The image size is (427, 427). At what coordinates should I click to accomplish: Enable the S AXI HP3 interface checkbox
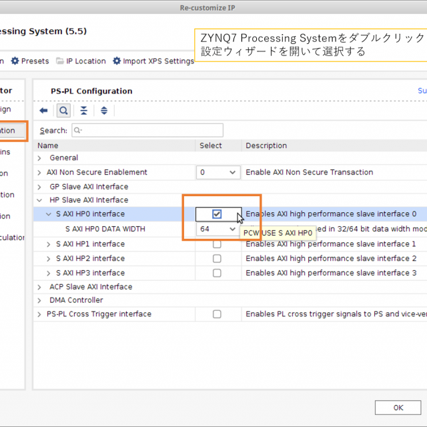pyautogui.click(x=217, y=273)
